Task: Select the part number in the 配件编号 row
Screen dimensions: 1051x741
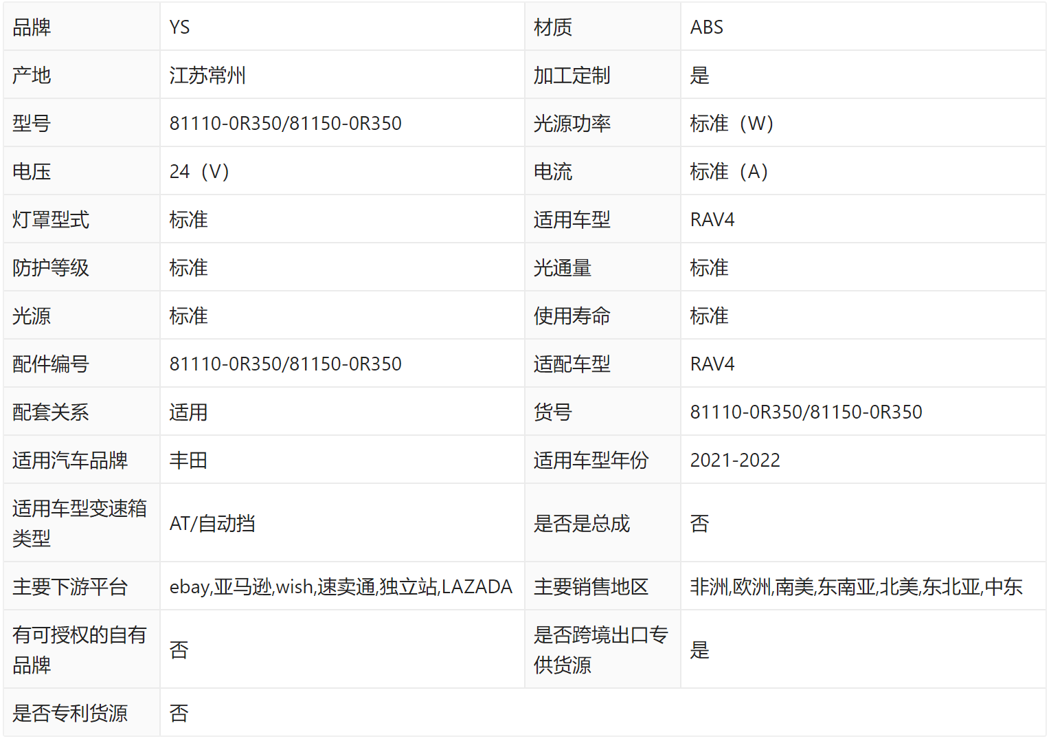Action: click(x=285, y=364)
